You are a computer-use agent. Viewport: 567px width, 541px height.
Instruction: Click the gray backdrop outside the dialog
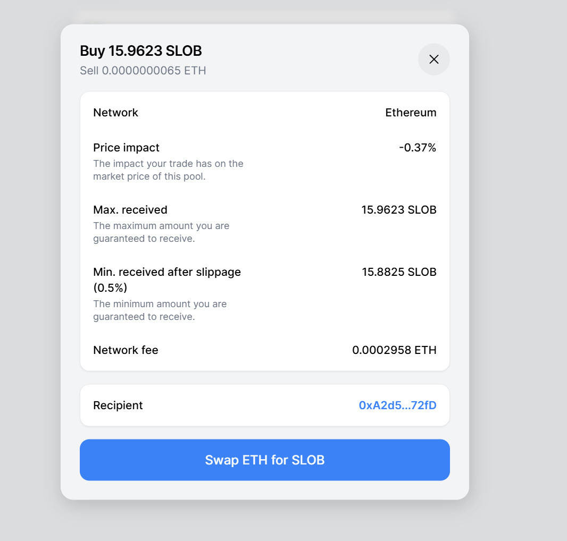tap(517, 253)
